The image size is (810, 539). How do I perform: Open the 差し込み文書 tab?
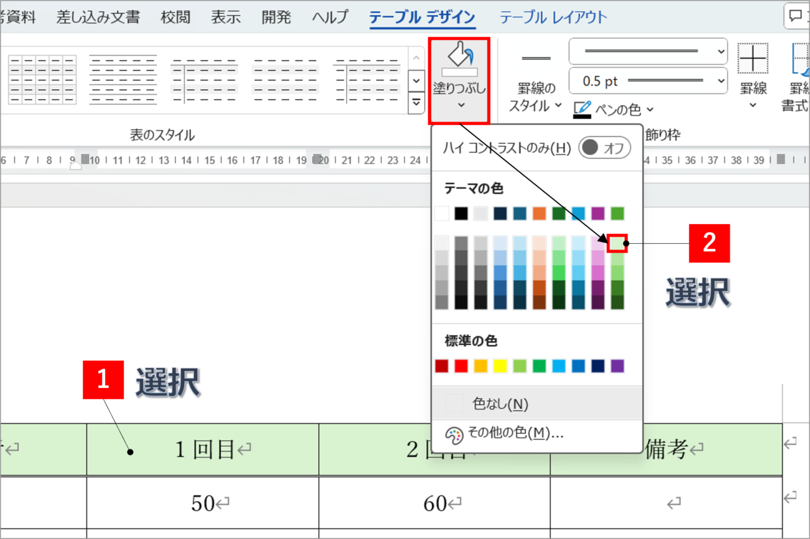98,18
